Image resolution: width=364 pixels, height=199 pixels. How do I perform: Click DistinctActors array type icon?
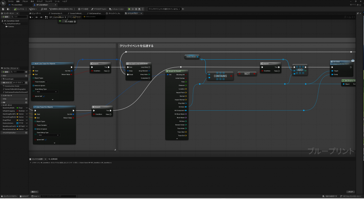pyautogui.click(x=17, y=123)
